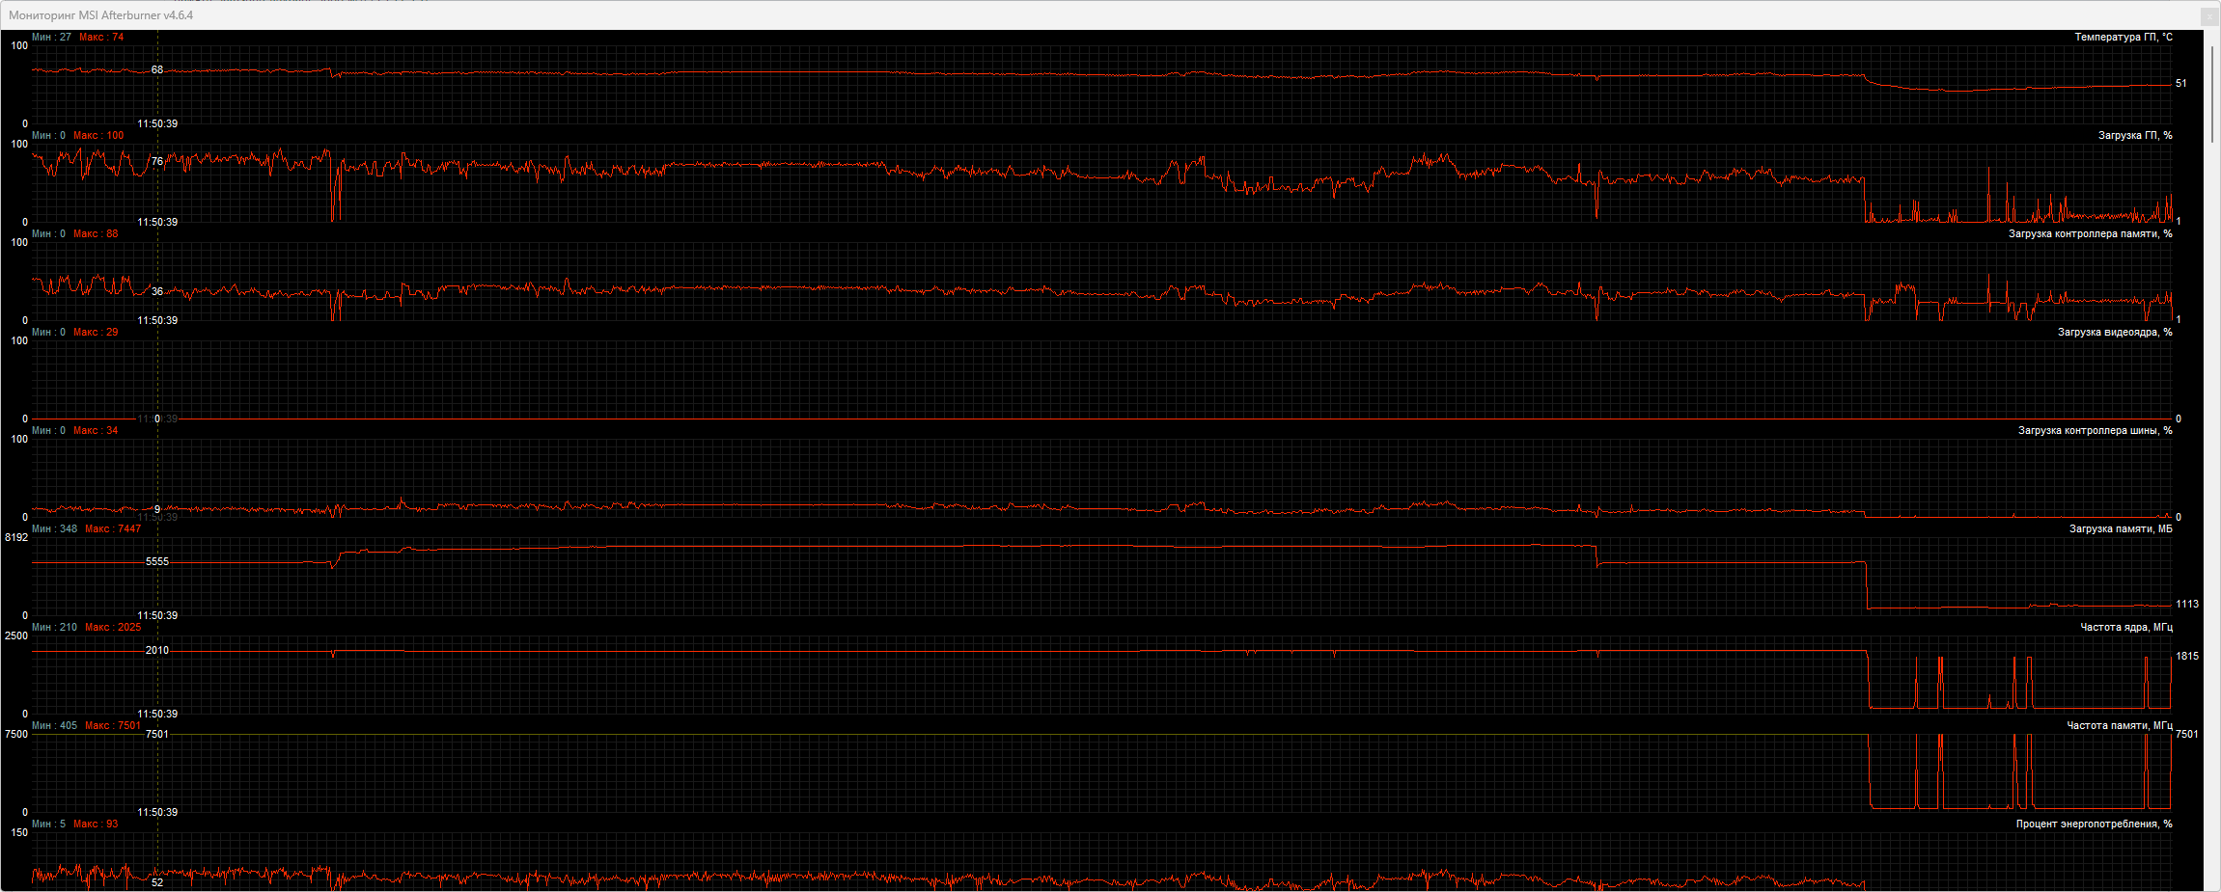2221x892 pixels.
Task: Click the '11:50:39' timestamp under the temperature graph
Action: coord(157,124)
